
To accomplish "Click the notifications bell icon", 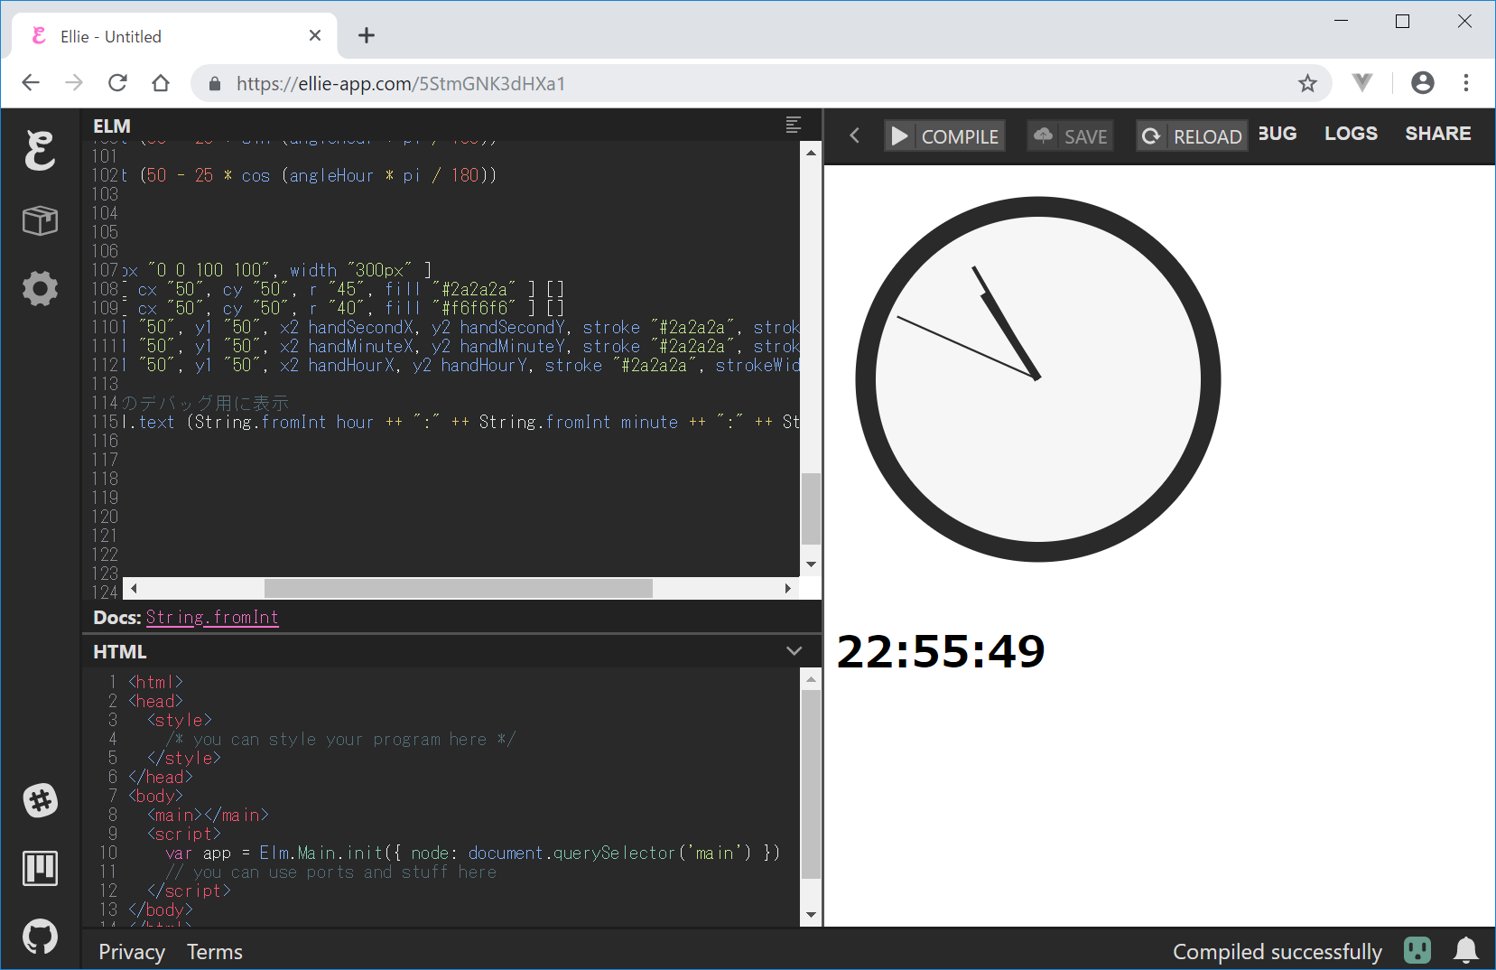I will click(1466, 951).
